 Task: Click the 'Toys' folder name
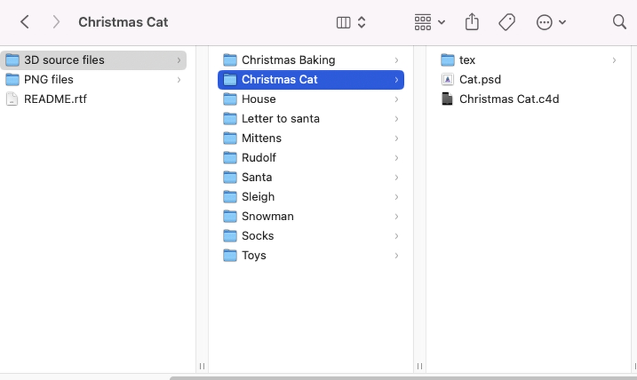254,255
